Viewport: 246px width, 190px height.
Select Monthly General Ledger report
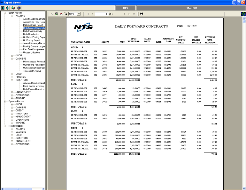click(34, 46)
